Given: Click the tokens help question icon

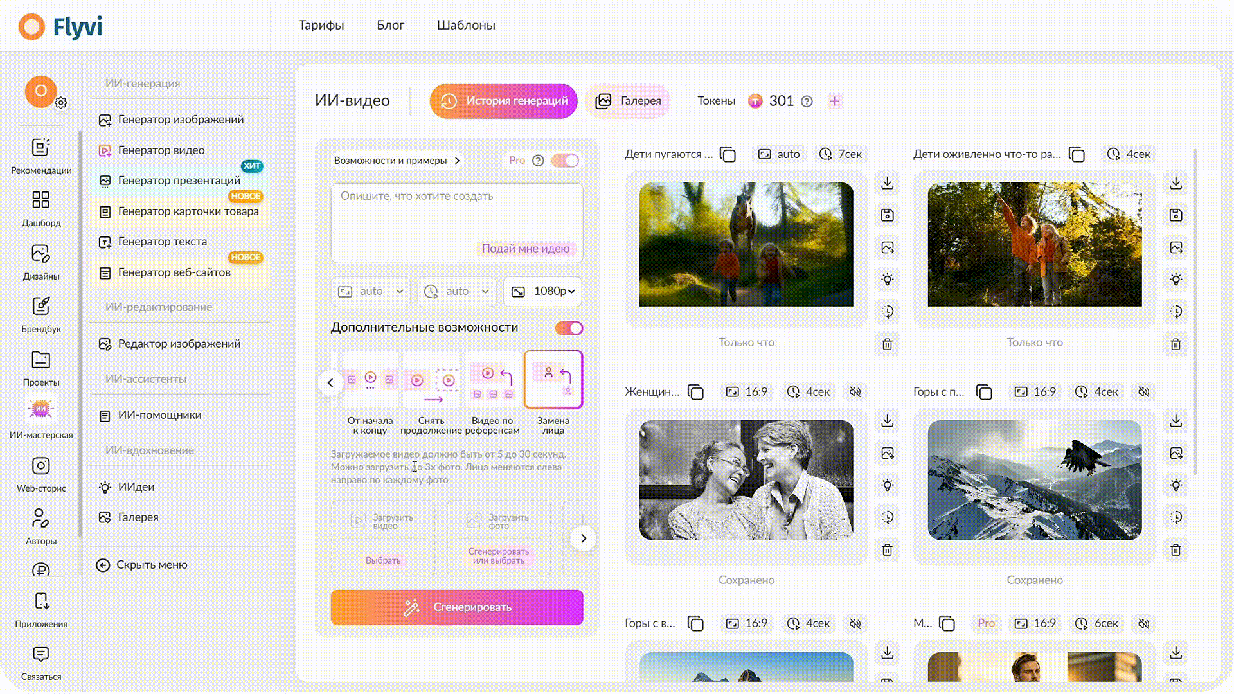Looking at the screenshot, I should [807, 102].
